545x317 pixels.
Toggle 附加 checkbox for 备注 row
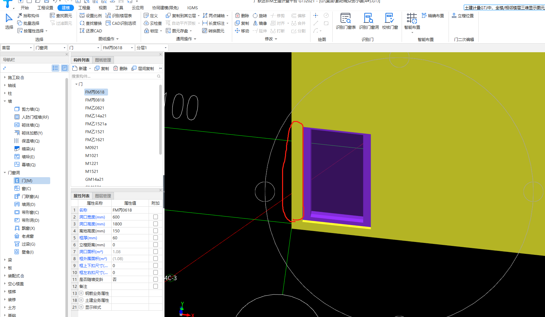point(156,286)
